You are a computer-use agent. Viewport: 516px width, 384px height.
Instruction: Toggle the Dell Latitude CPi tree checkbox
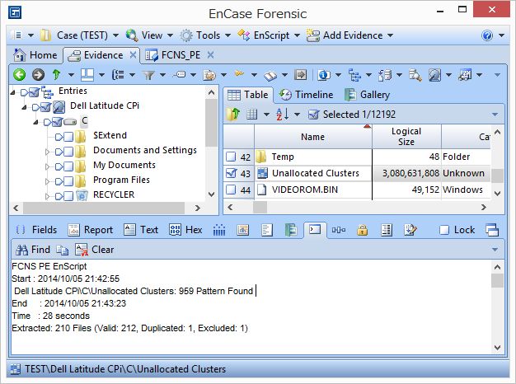45,107
